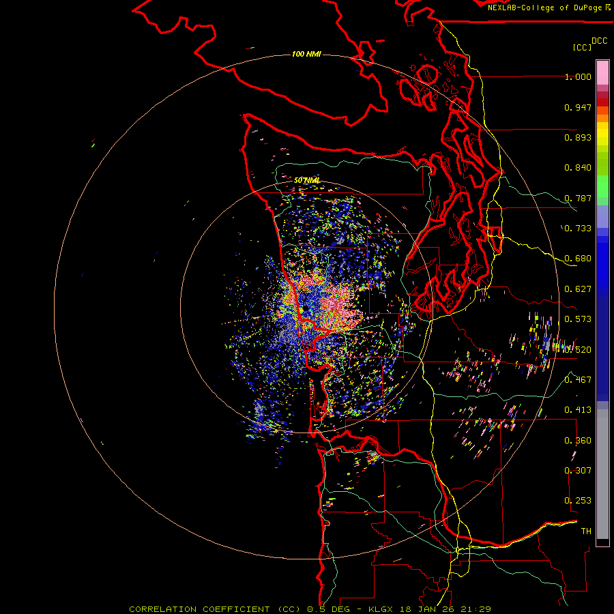614x614 pixels.
Task: Click the 0.733 scale value
Action: (578, 229)
